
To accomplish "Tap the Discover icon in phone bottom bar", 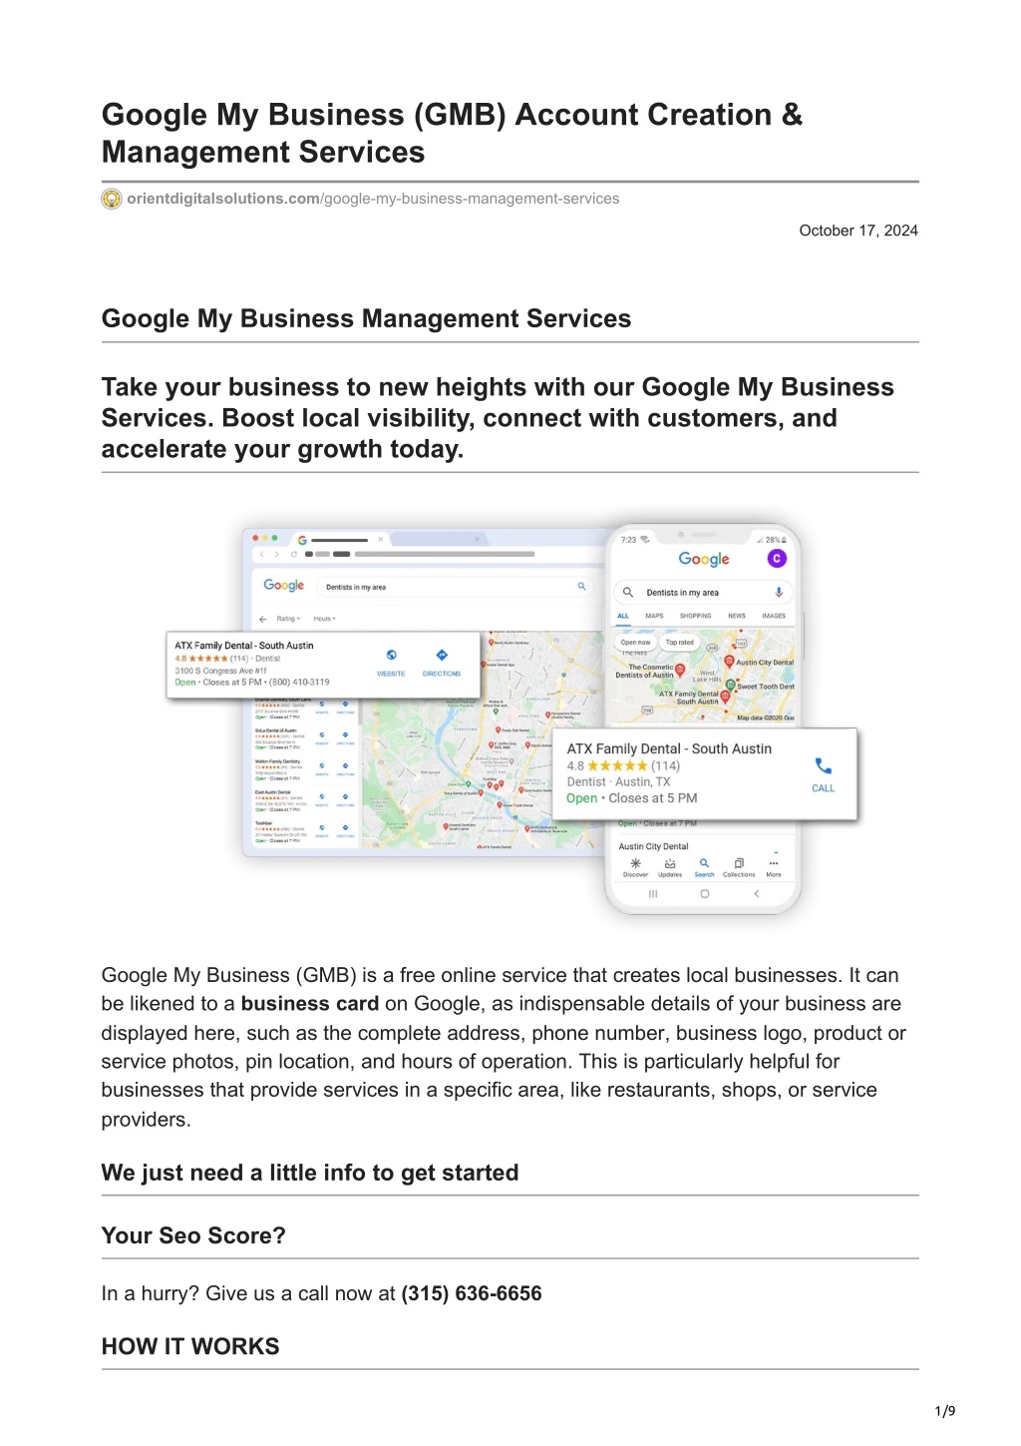I will pyautogui.click(x=635, y=863).
